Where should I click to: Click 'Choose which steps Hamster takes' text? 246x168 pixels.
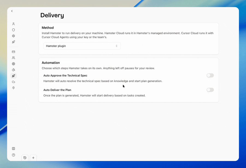[98, 68]
